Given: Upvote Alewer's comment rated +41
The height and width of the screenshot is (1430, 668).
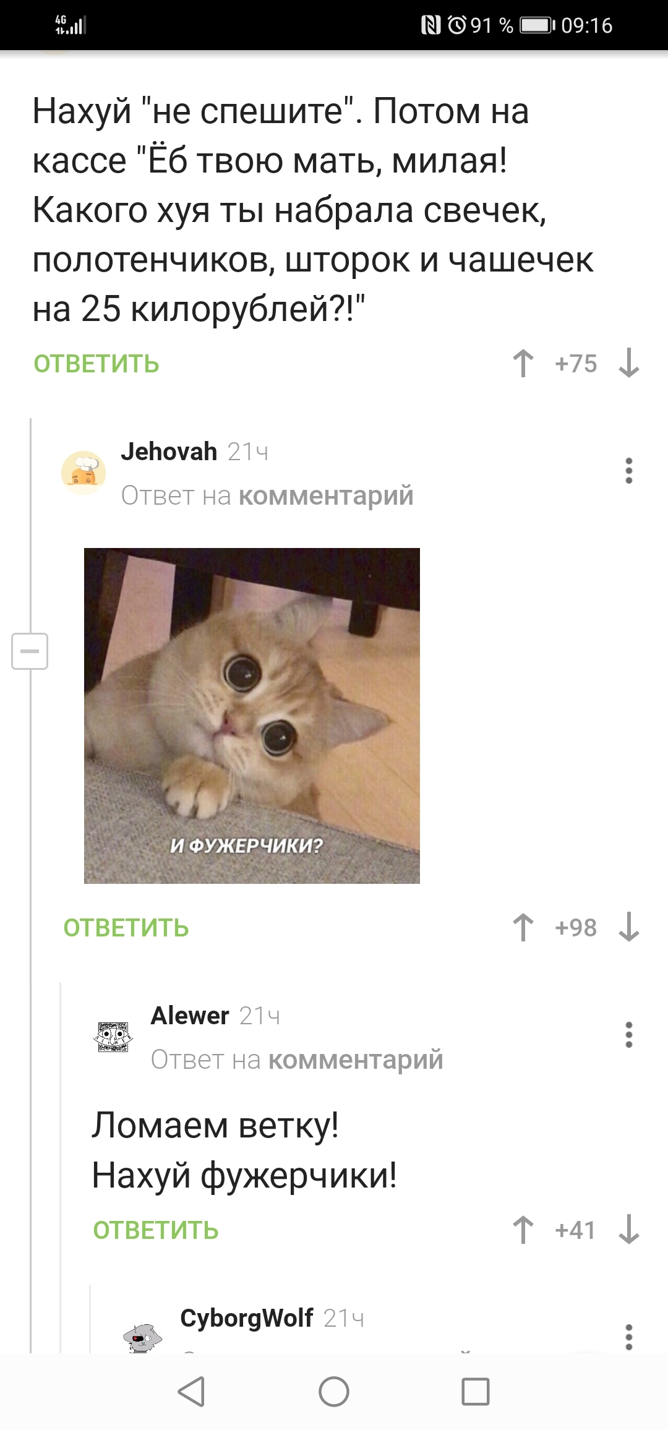Looking at the screenshot, I should click(523, 1230).
